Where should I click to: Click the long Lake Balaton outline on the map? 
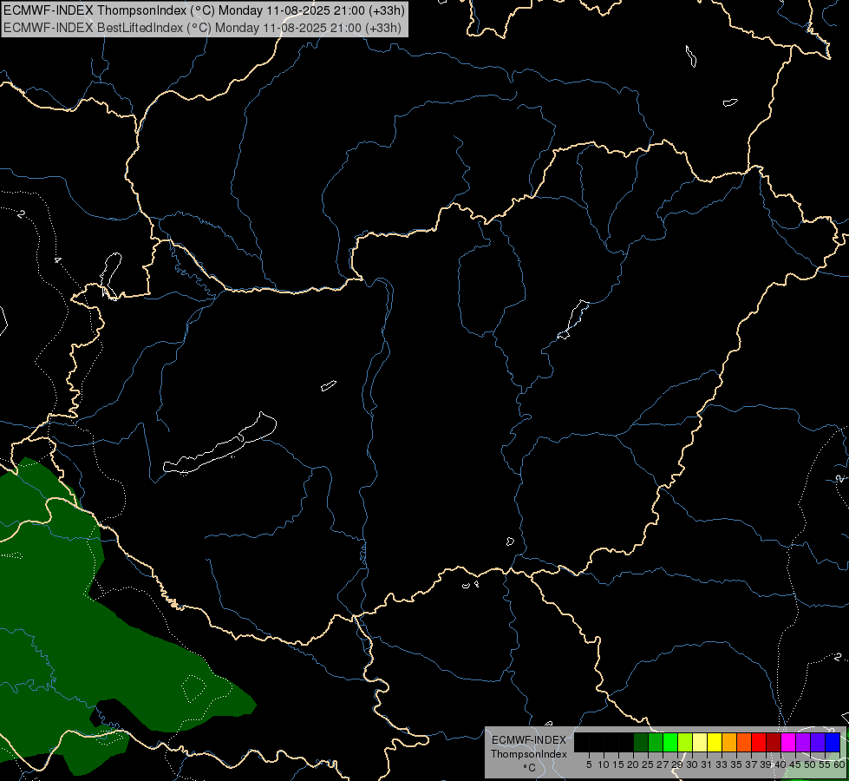click(x=219, y=443)
